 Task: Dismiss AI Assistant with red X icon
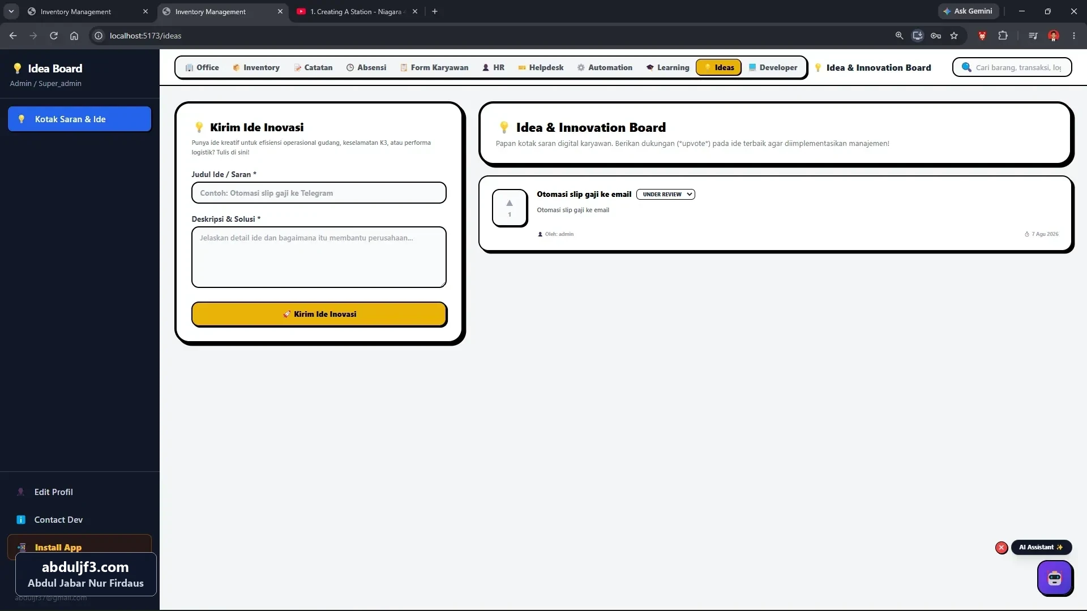(x=1002, y=548)
